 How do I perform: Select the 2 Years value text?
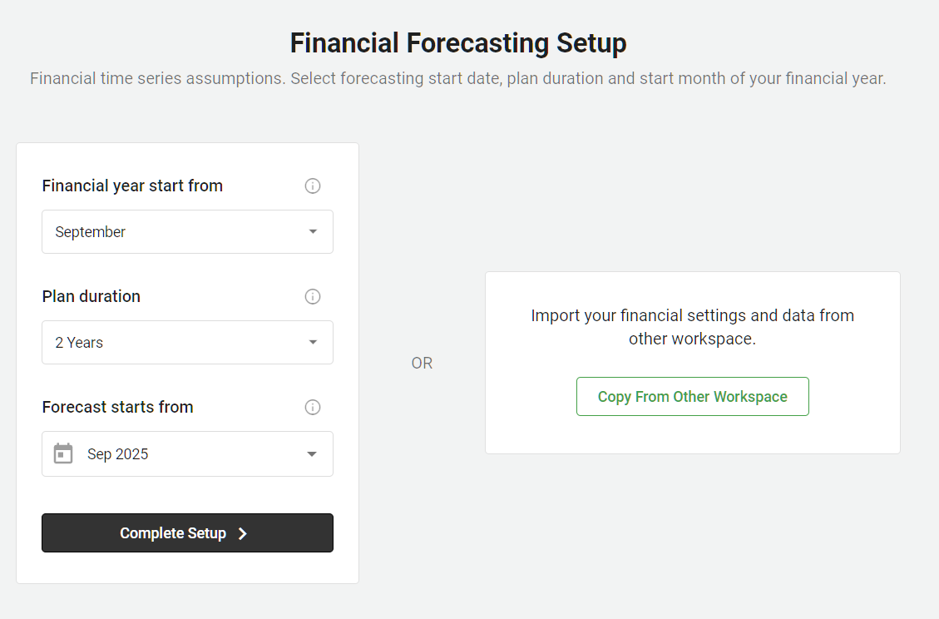click(79, 343)
